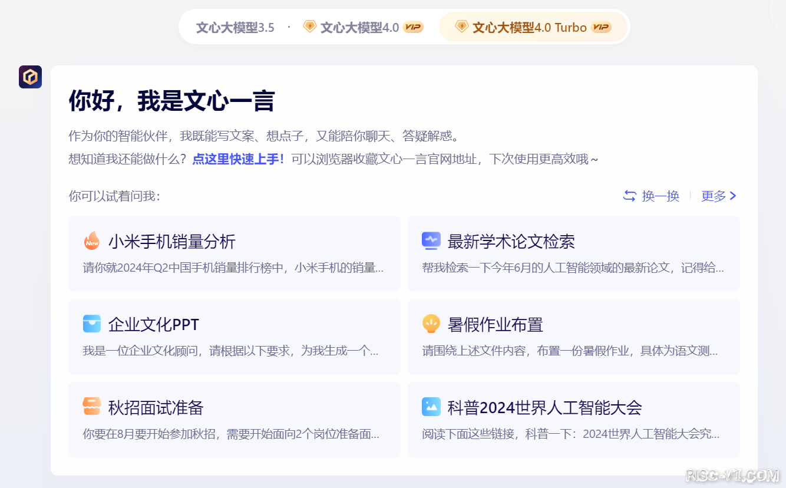Click the diamond icon beside 文心大模型4.0
The height and width of the screenshot is (488, 786).
[309, 27]
